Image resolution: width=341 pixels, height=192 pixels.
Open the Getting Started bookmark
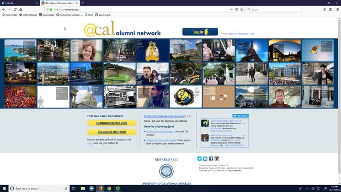[28, 15]
